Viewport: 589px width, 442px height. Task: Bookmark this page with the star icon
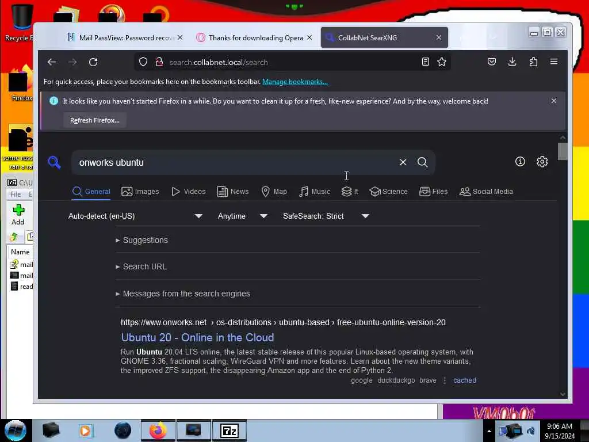click(x=442, y=62)
